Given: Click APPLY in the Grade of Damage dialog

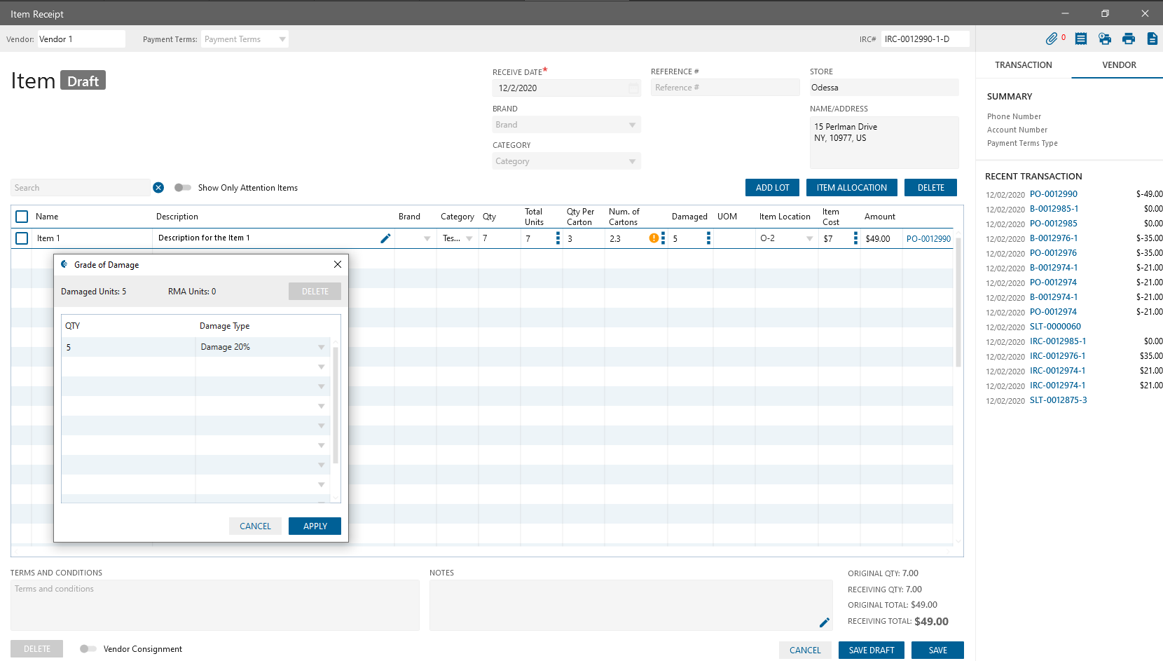Looking at the screenshot, I should tap(315, 526).
